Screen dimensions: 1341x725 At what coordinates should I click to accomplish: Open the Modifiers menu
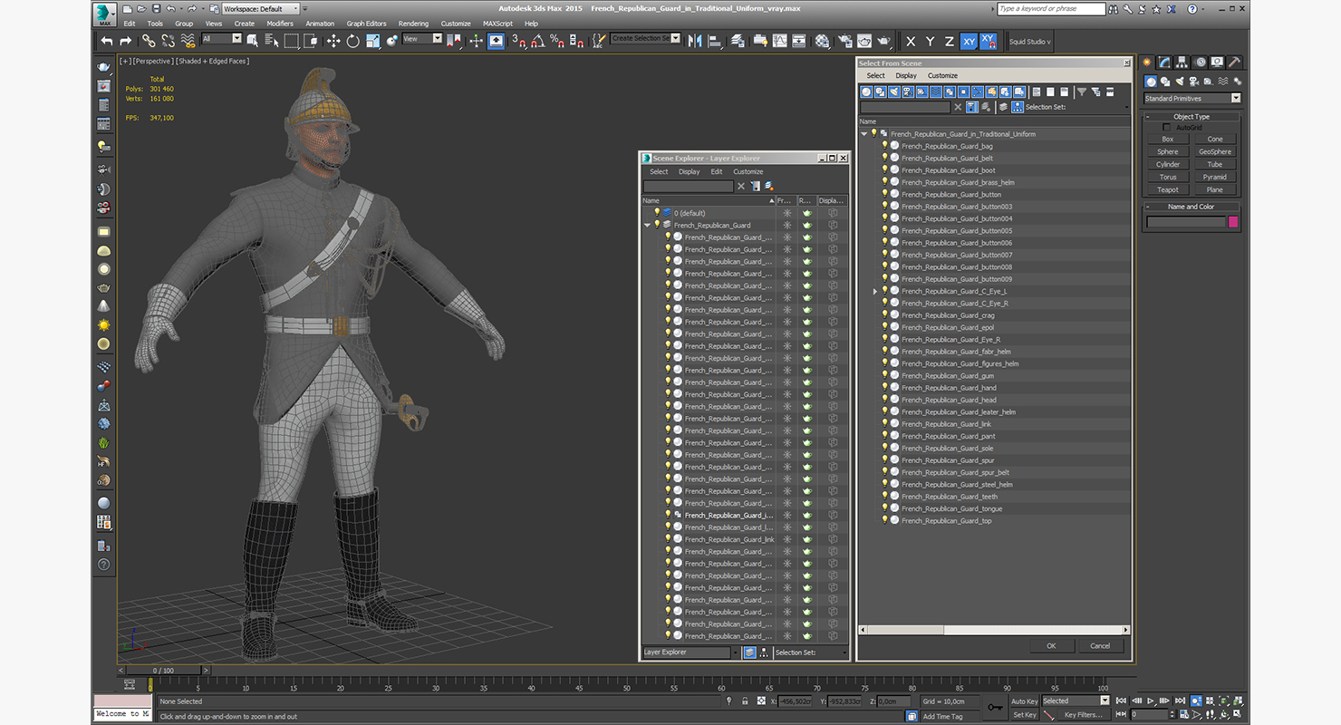point(280,24)
